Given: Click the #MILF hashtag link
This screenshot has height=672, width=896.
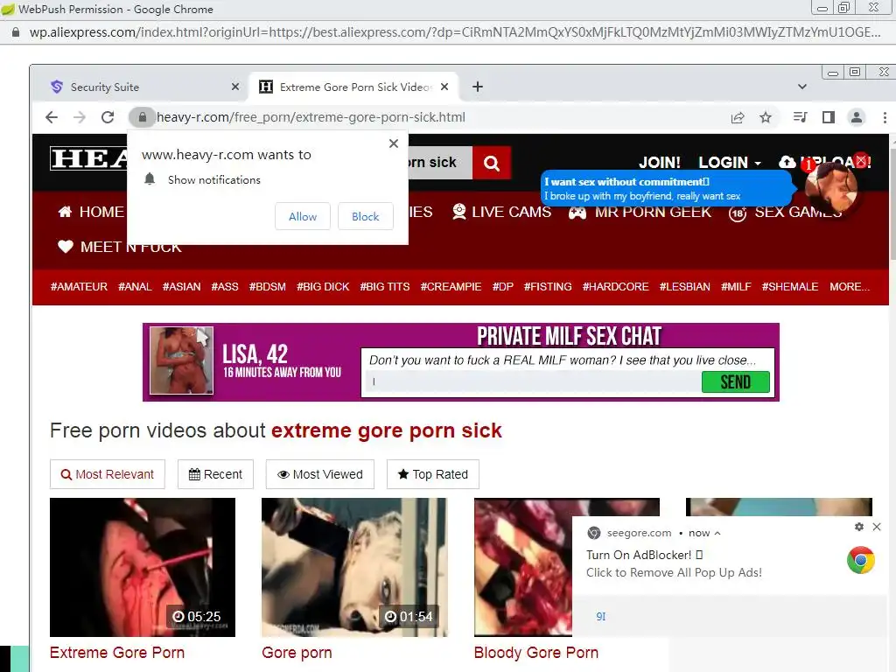Looking at the screenshot, I should pos(736,287).
